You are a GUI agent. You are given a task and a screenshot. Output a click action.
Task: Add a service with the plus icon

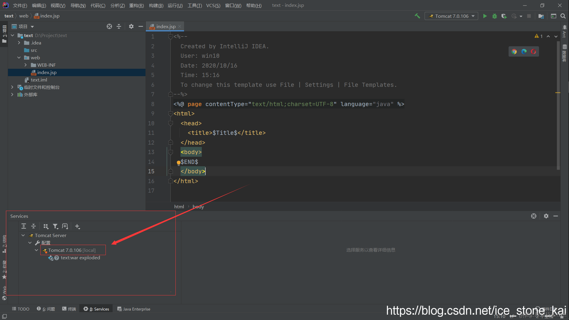[x=77, y=226]
